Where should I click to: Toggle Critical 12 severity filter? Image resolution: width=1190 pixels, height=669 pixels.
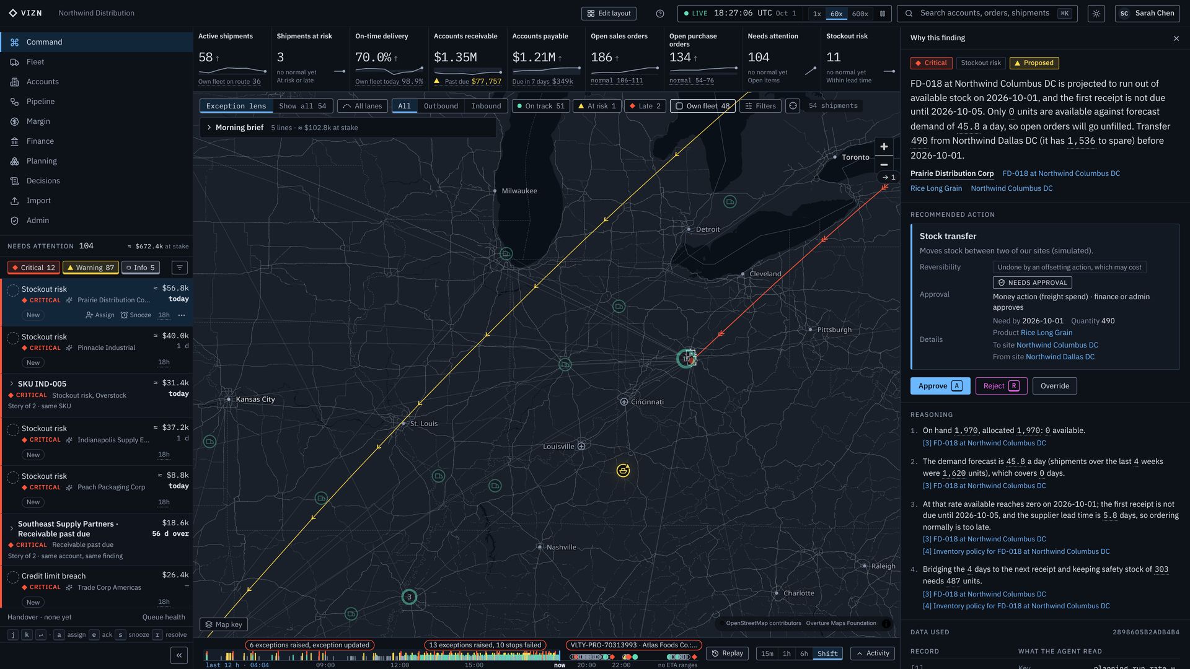[x=33, y=268]
